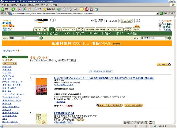Open the コンピュータ・インターネット genre link
The height and width of the screenshot is (128, 177).
click(13, 94)
